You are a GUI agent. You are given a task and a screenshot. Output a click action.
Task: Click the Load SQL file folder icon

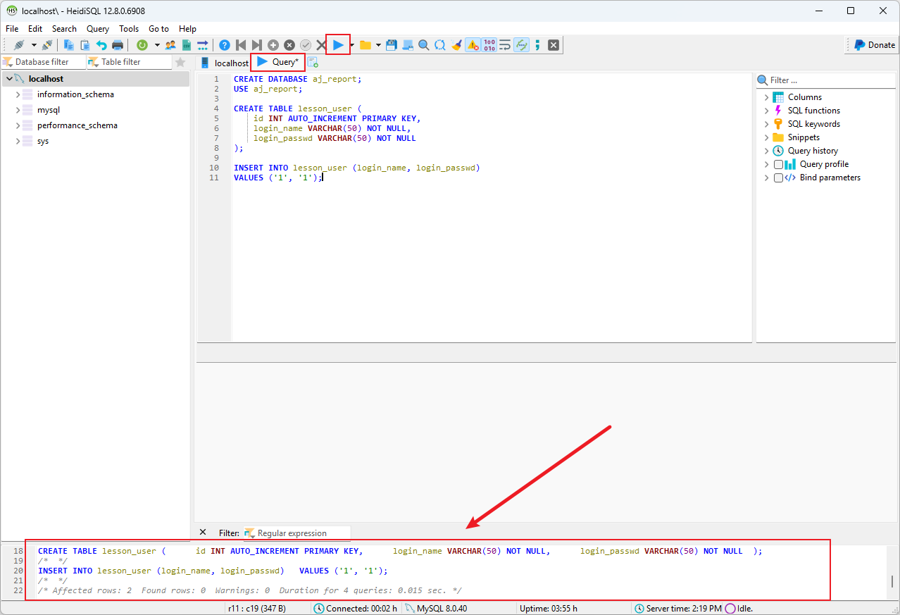point(365,45)
